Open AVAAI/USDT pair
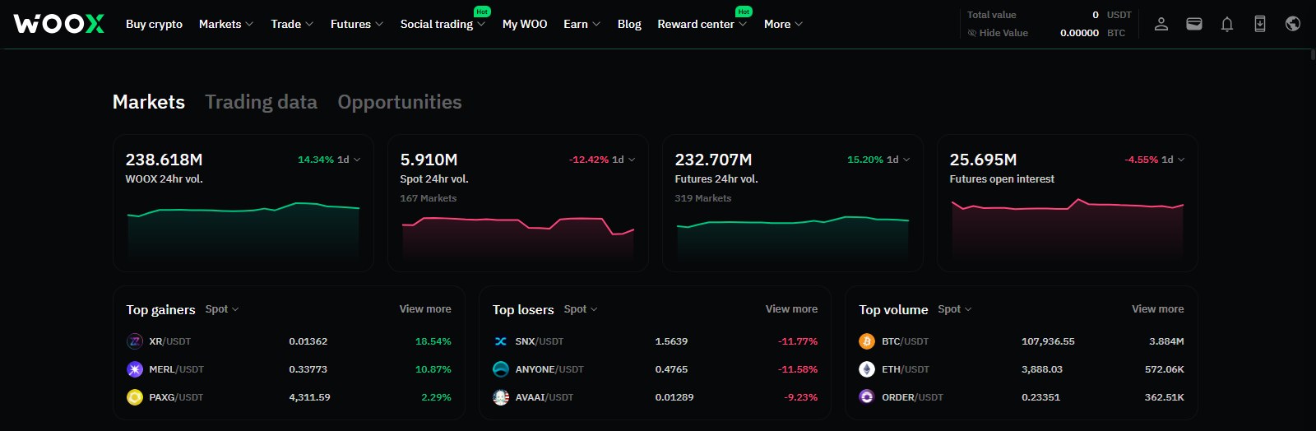Image resolution: width=1316 pixels, height=431 pixels. [544, 397]
